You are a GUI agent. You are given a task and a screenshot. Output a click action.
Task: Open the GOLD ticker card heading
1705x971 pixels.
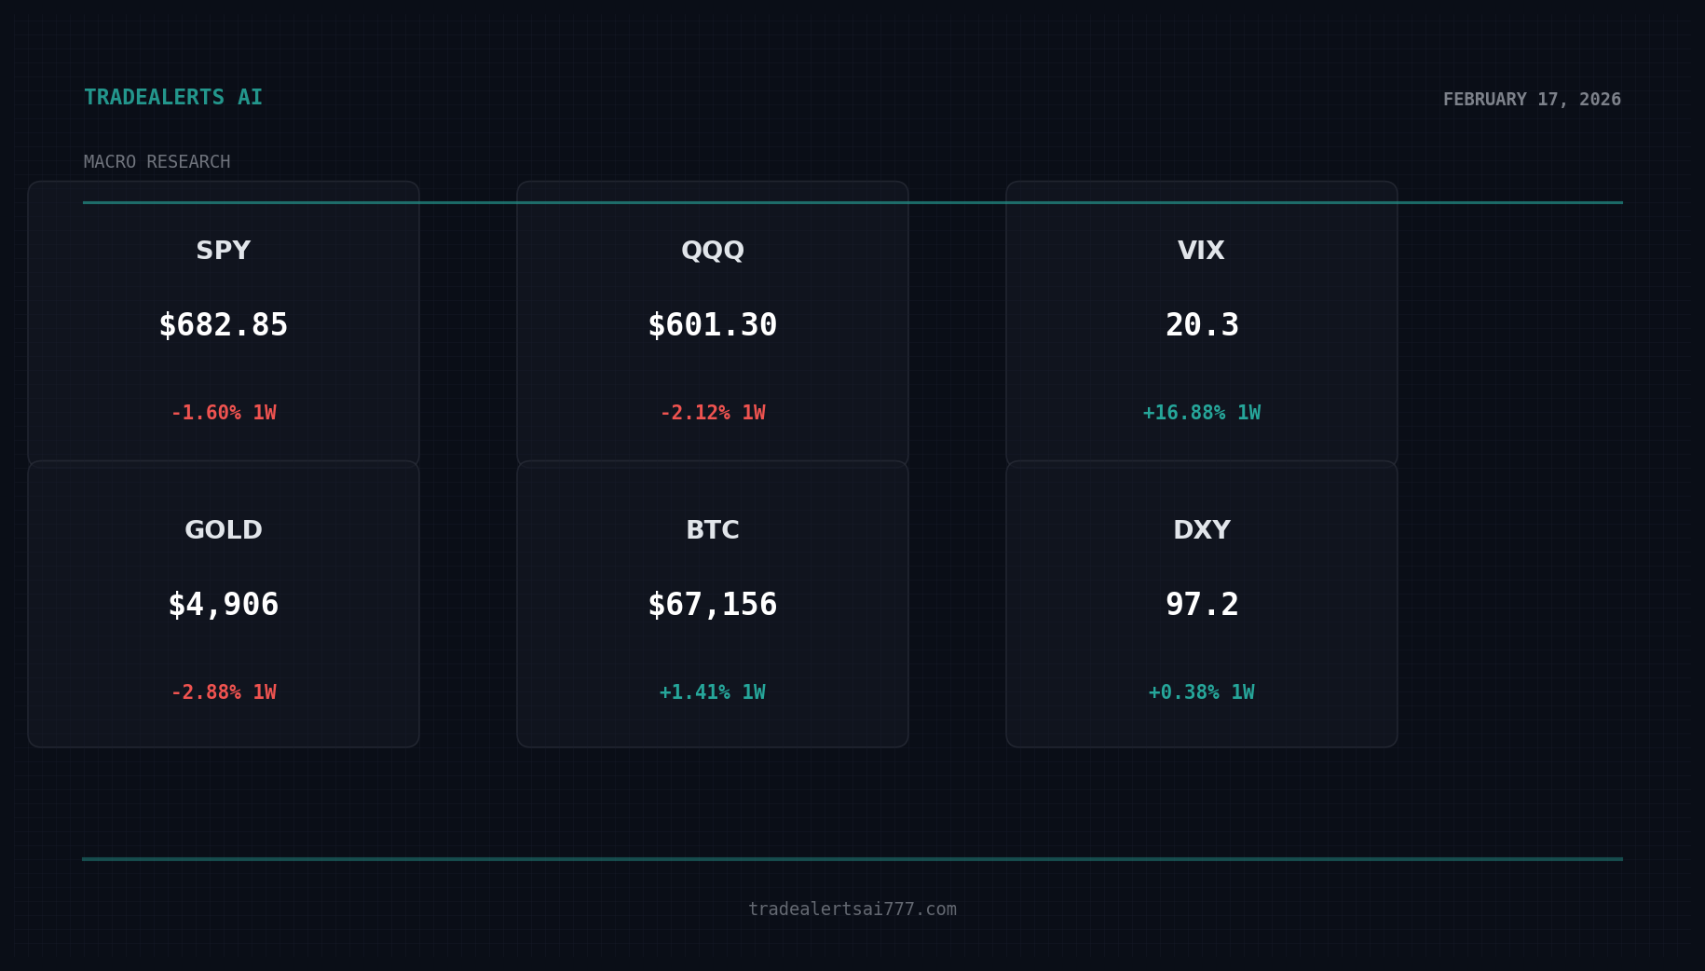(224, 530)
